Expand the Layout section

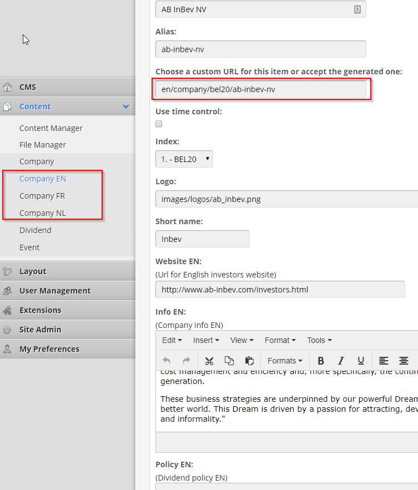click(68, 271)
